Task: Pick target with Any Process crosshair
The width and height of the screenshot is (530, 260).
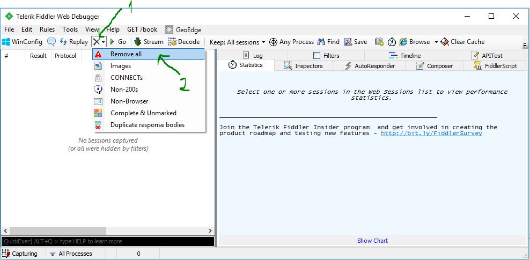Action: [291, 42]
